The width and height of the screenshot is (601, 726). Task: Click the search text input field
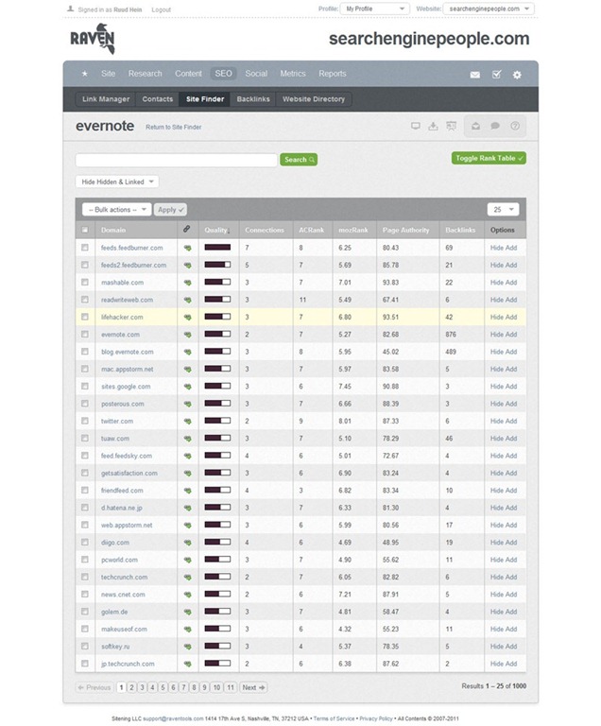176,160
